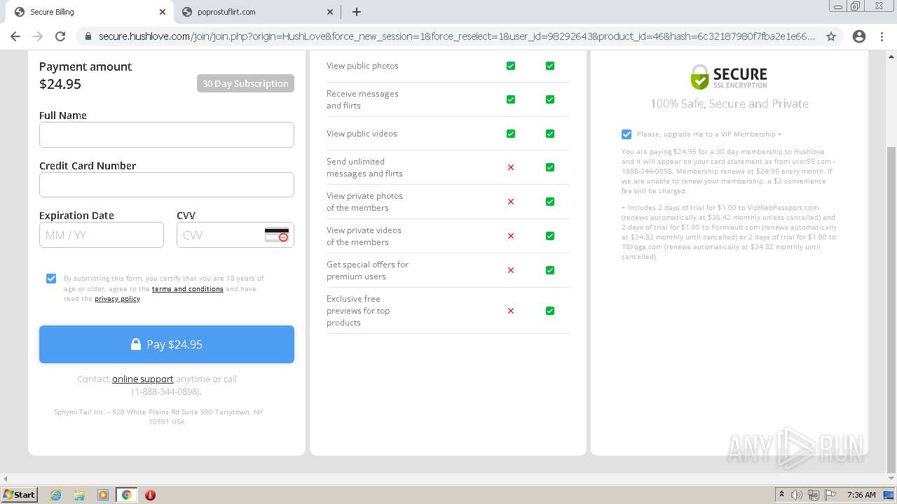Screen dimensions: 897x504
Task: View site padlock security info
Action: 88,36
